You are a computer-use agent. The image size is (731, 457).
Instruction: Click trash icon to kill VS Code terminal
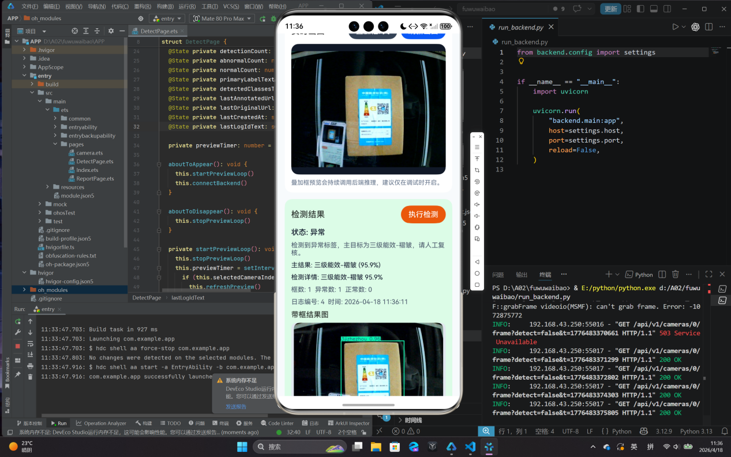(x=676, y=275)
